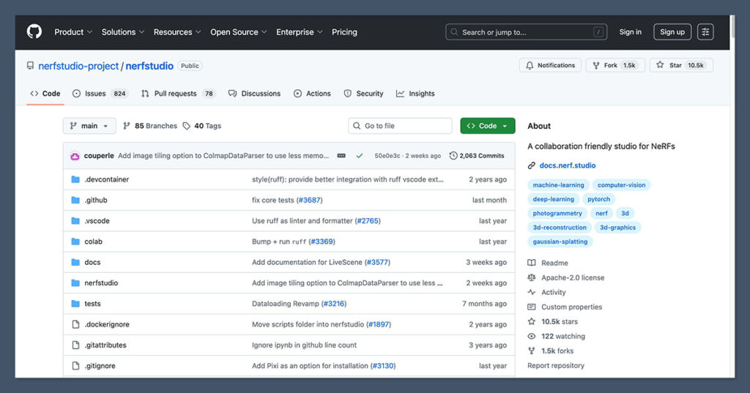Click the fork icon in the Fork button
Image resolution: width=750 pixels, height=393 pixels.
(x=596, y=66)
